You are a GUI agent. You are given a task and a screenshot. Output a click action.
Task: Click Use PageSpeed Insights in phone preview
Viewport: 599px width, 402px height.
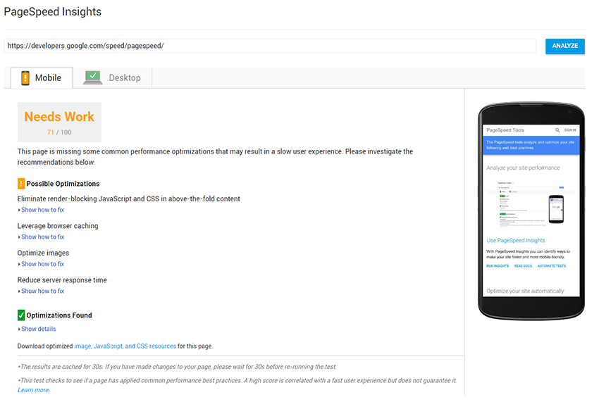click(x=516, y=240)
